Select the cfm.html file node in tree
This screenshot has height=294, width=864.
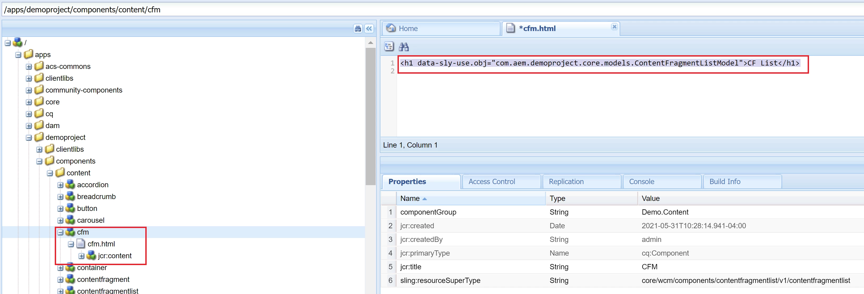click(101, 244)
